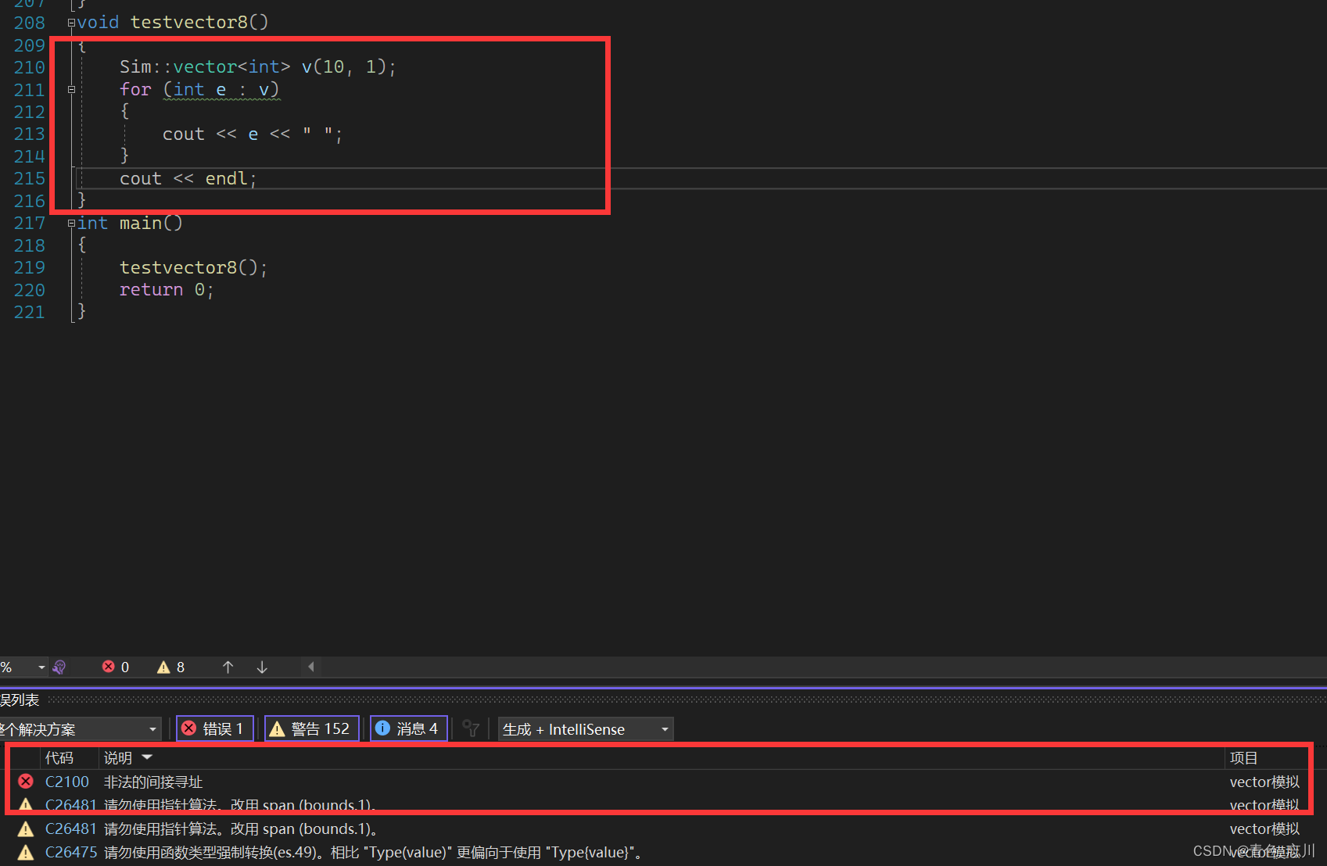
Task: Collapse the main function outline
Action: coord(71,224)
